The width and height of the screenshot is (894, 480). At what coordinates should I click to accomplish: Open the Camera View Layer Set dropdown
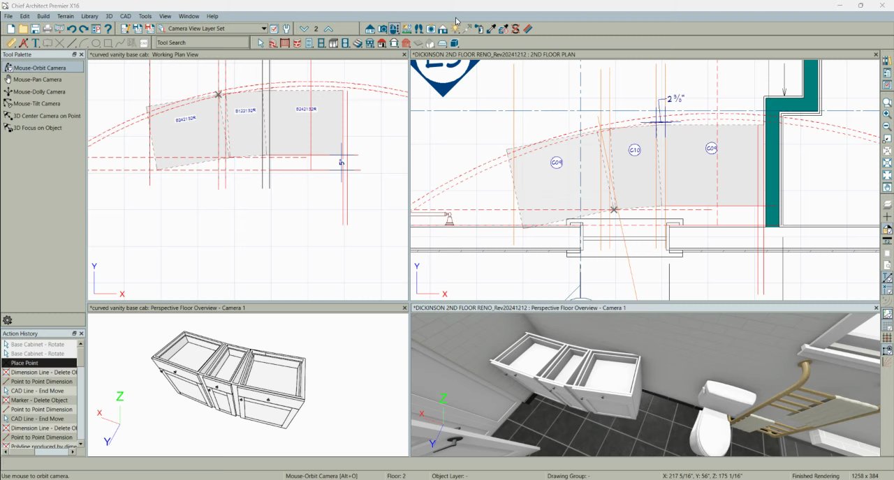pos(264,29)
